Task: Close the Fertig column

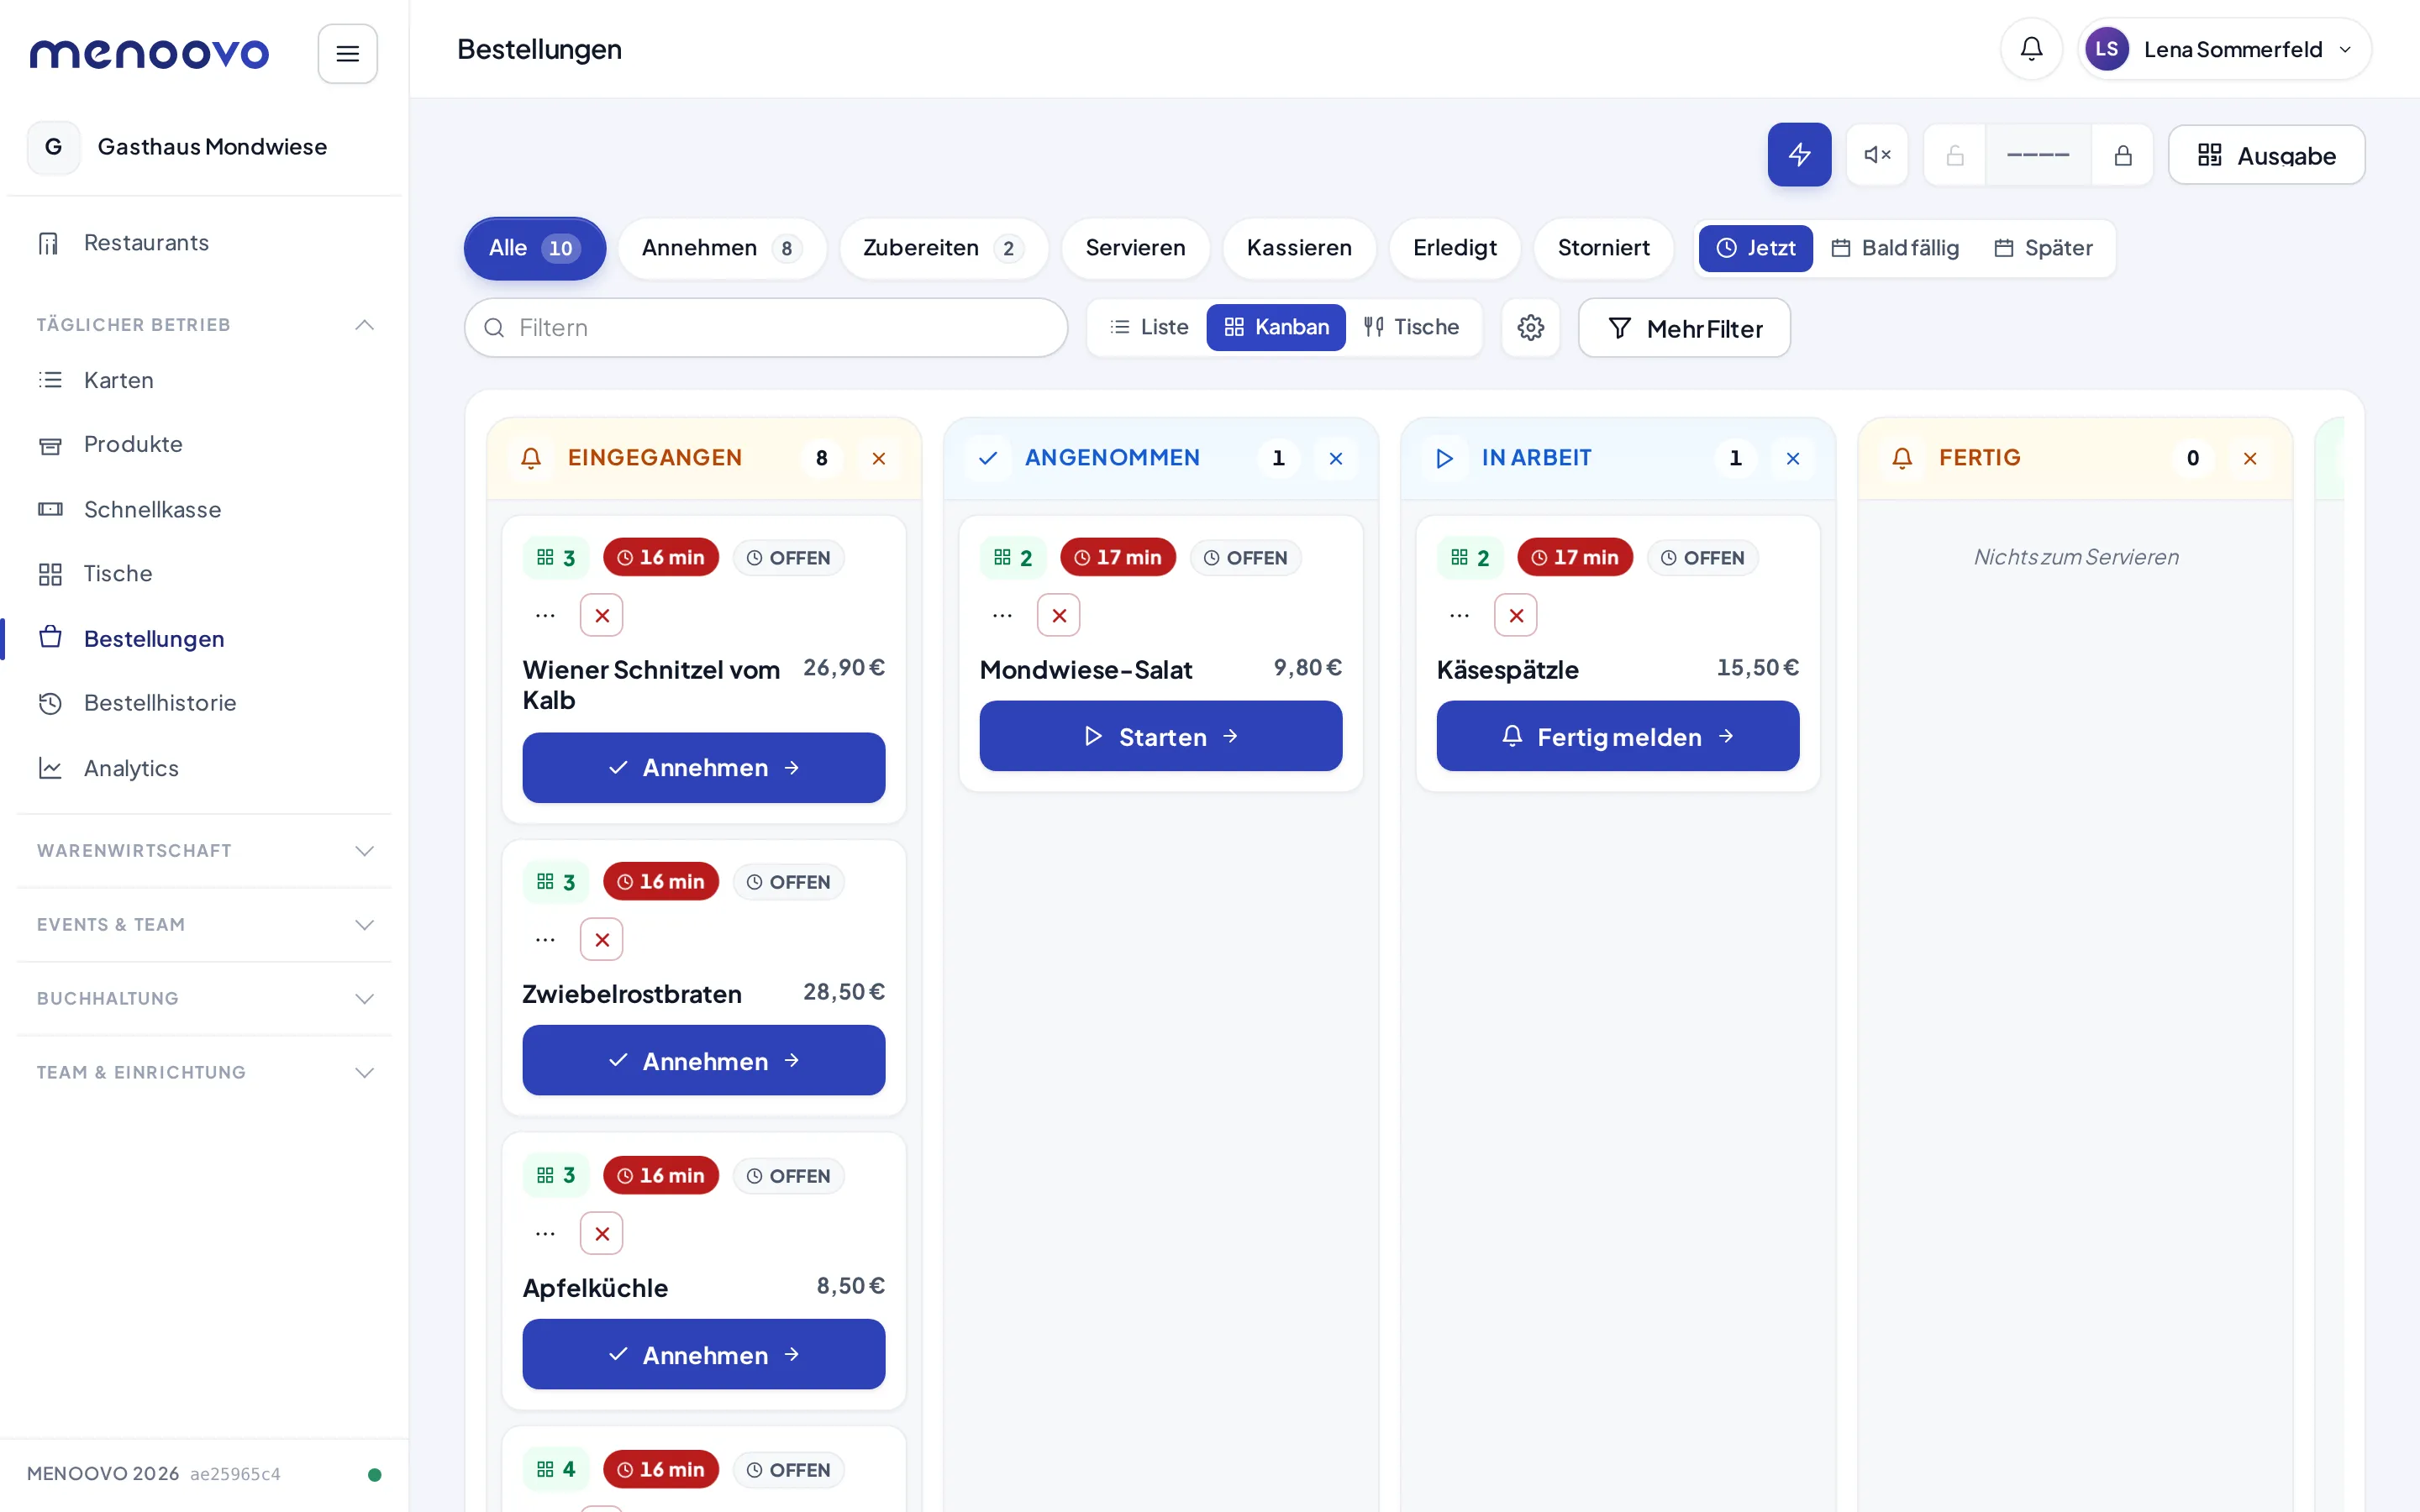Action: [x=2249, y=458]
